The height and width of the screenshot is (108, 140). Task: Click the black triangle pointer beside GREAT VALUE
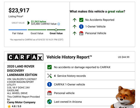tap(29, 23)
